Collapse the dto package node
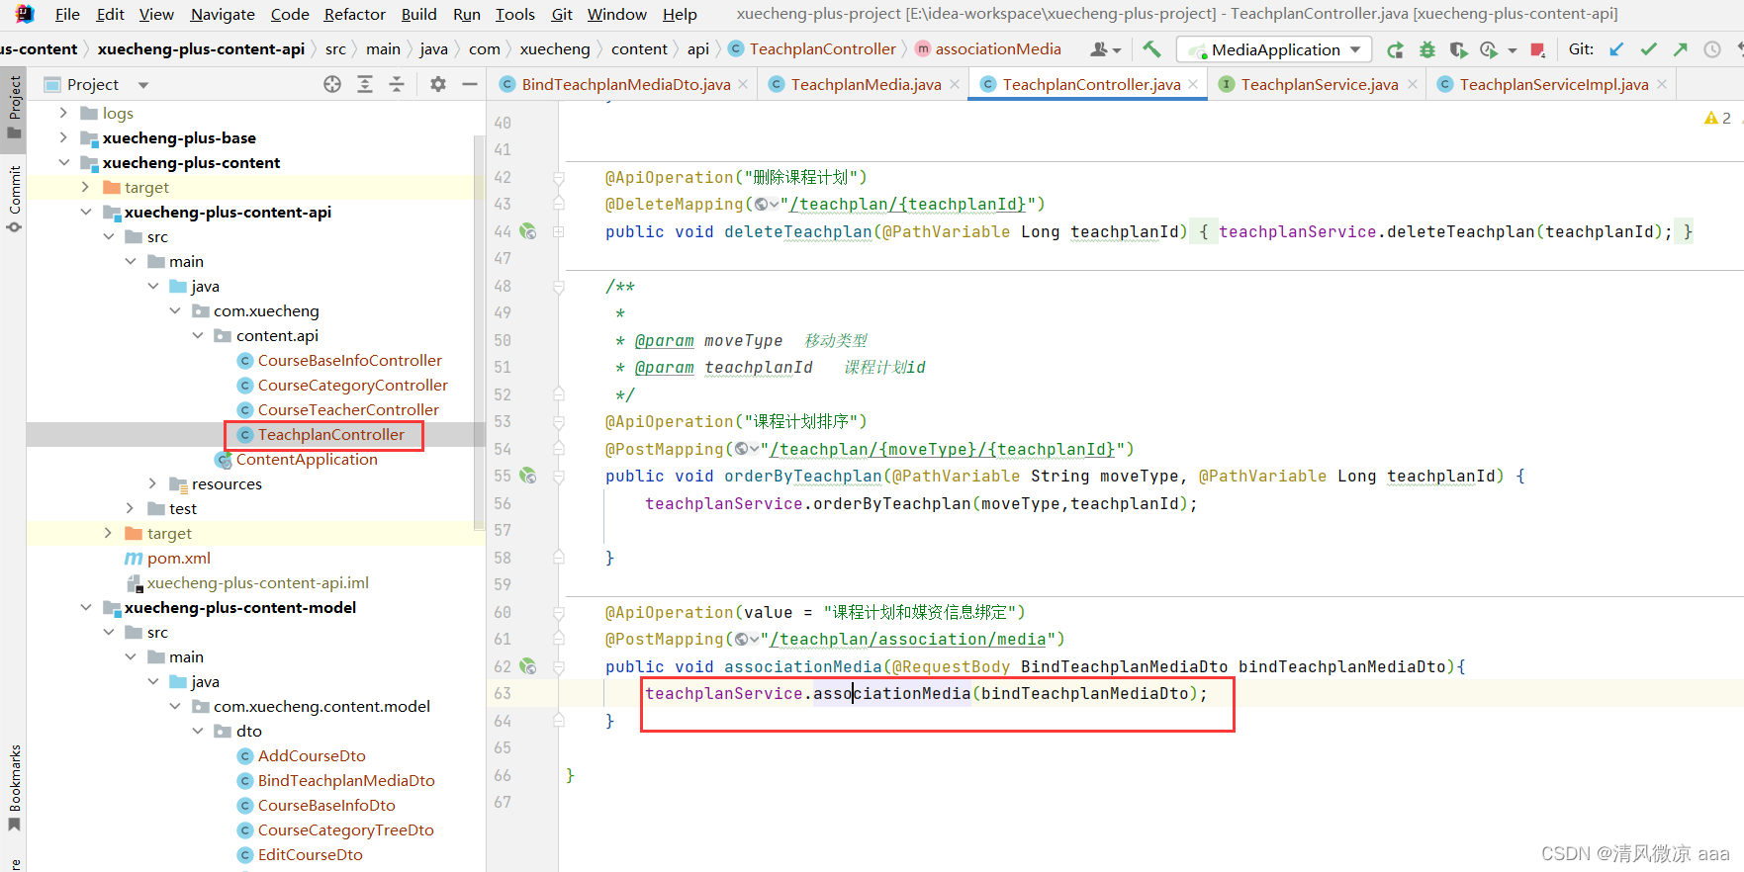Screen dimensions: 1744x872 tap(198, 731)
